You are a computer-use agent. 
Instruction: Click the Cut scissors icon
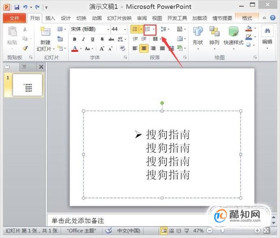(x=25, y=29)
